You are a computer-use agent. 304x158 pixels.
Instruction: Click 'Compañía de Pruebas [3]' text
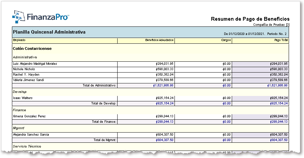tap(271, 25)
